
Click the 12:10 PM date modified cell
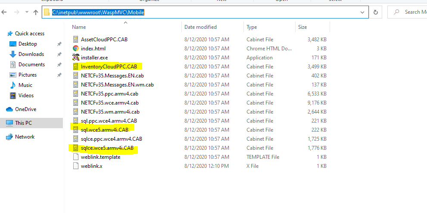(207, 166)
